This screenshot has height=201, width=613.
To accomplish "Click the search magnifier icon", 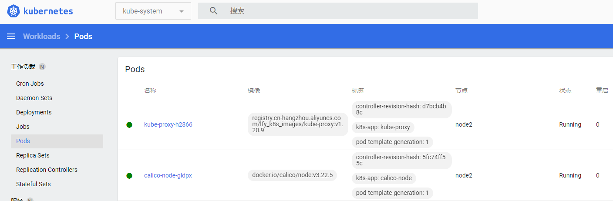I will pyautogui.click(x=213, y=11).
